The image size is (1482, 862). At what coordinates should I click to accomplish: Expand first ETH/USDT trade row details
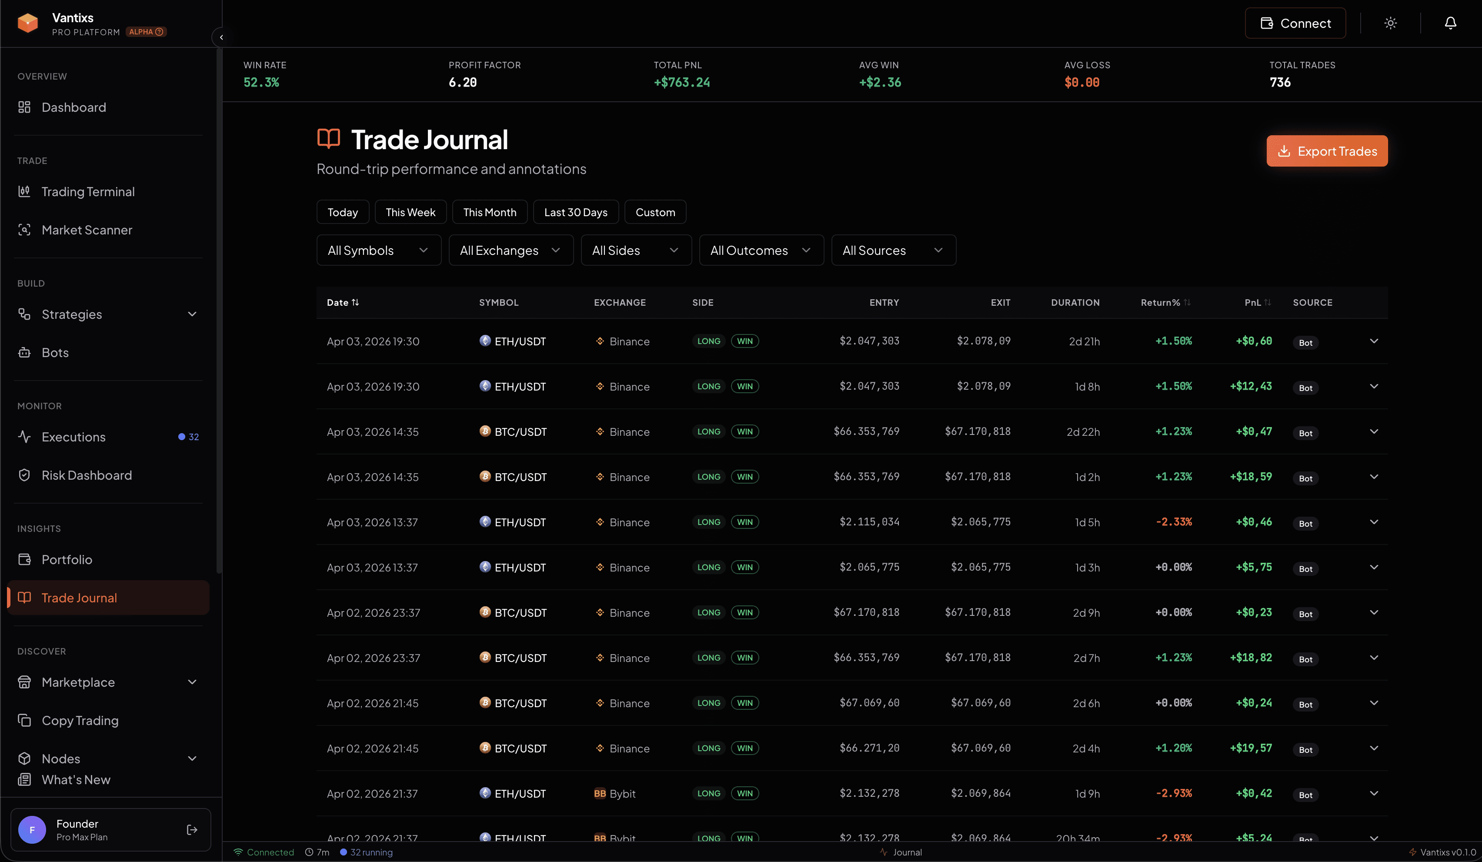point(1374,341)
